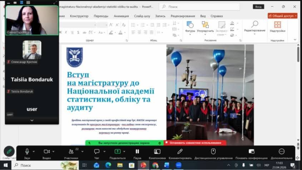Open Дистанционное управление remote control
The height and width of the screenshot is (170, 302).
click(x=213, y=151)
